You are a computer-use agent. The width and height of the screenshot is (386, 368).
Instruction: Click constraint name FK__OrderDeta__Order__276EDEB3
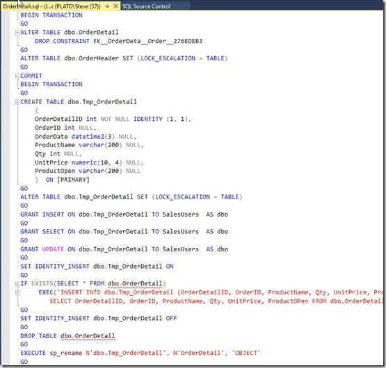[147, 41]
